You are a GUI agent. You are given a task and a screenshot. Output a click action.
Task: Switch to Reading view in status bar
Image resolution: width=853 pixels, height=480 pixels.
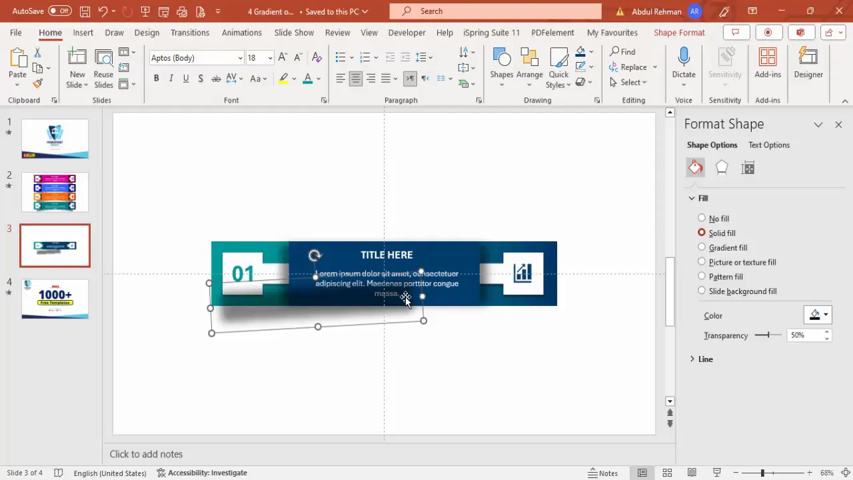click(692, 473)
